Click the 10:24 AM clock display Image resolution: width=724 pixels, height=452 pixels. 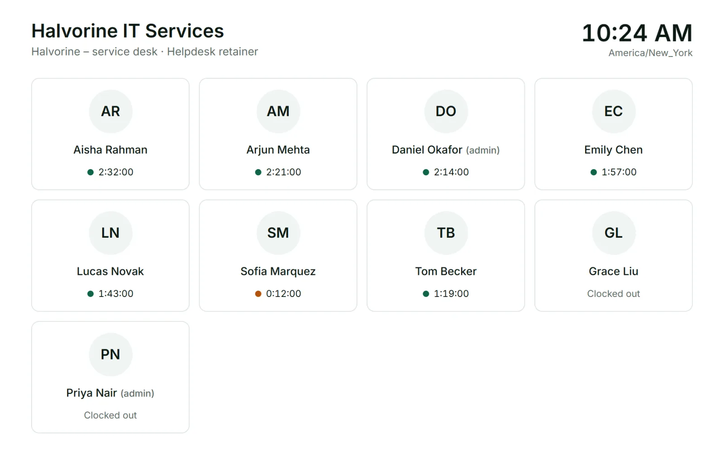coord(637,33)
